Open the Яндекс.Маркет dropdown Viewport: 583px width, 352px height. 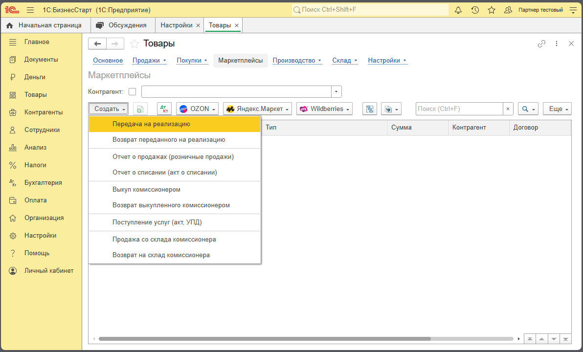coord(257,109)
